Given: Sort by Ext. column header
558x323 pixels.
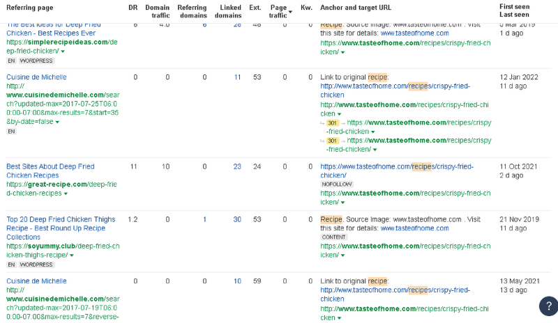Looking at the screenshot, I should (255, 8).
